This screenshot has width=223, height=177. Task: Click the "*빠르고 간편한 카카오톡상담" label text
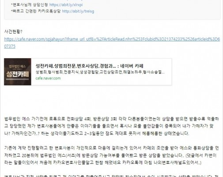36,11
